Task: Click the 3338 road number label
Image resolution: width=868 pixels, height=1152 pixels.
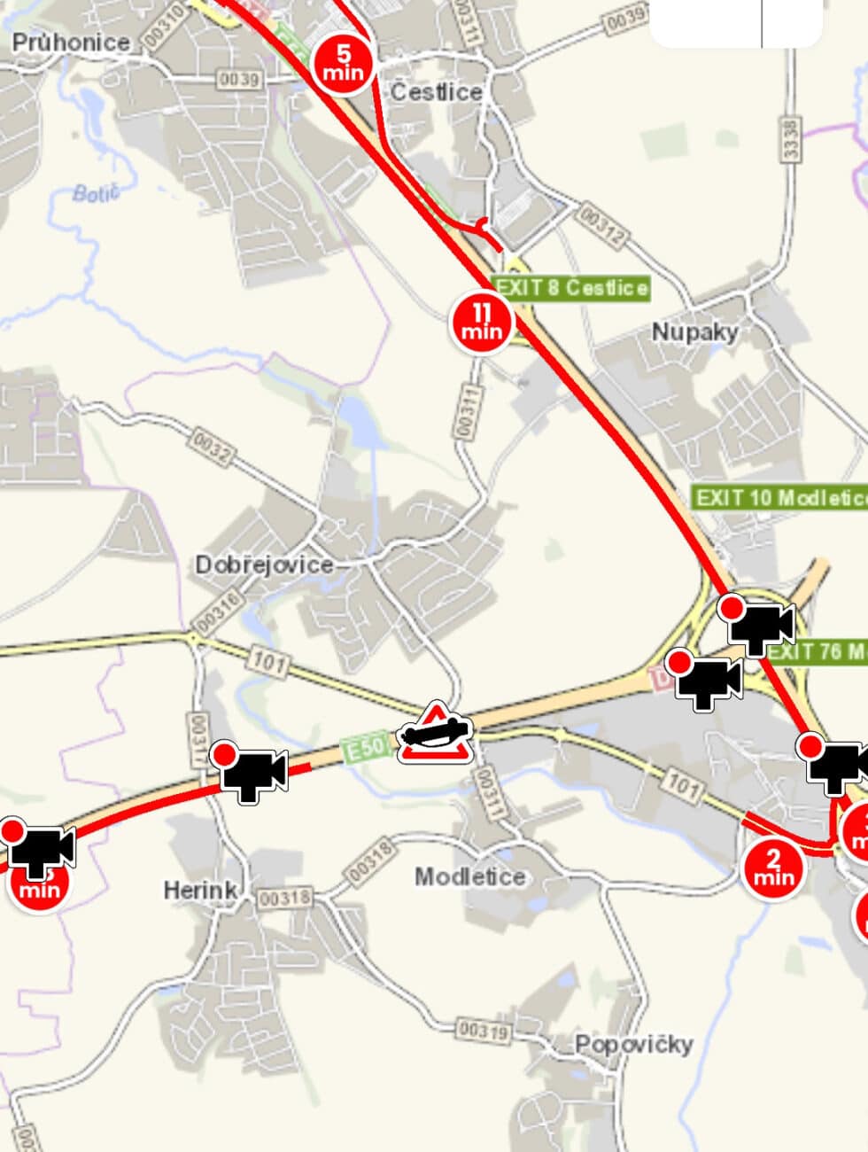Action: coord(790,139)
